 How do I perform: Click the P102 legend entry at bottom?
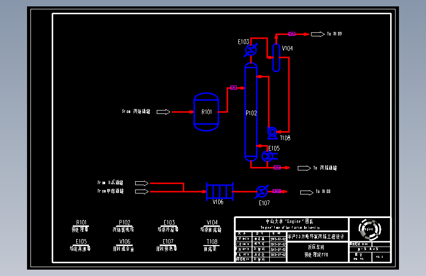click(x=123, y=226)
